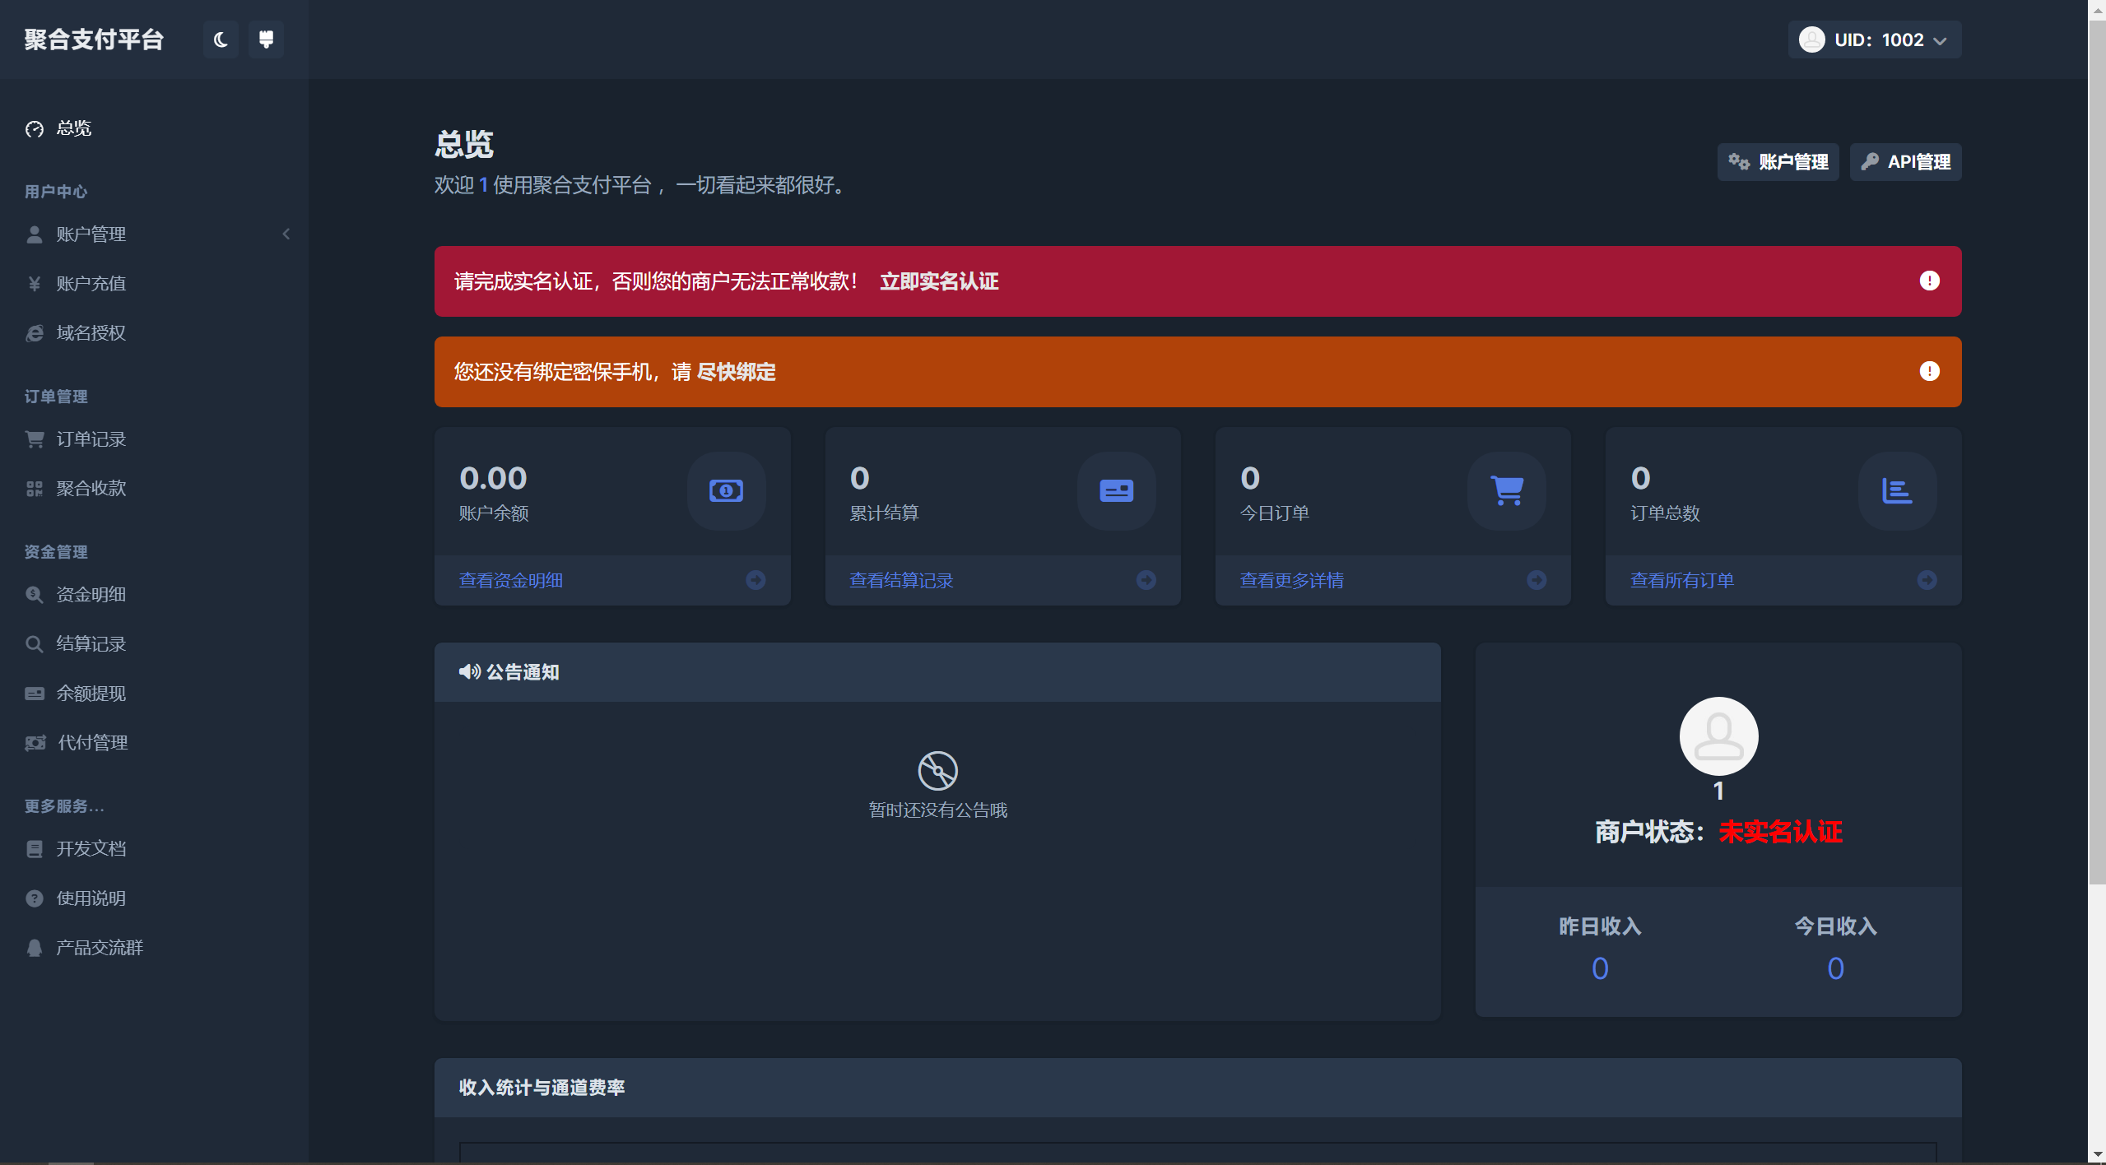
Task: Click the dark mode moon toggle icon
Action: tap(220, 39)
